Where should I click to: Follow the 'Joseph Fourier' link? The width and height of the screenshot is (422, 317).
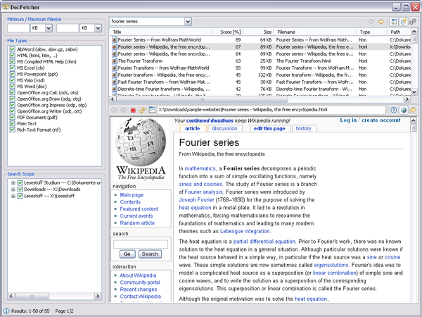(x=196, y=200)
